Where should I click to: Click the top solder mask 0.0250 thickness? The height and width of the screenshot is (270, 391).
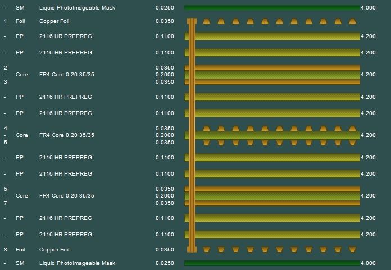coord(165,8)
